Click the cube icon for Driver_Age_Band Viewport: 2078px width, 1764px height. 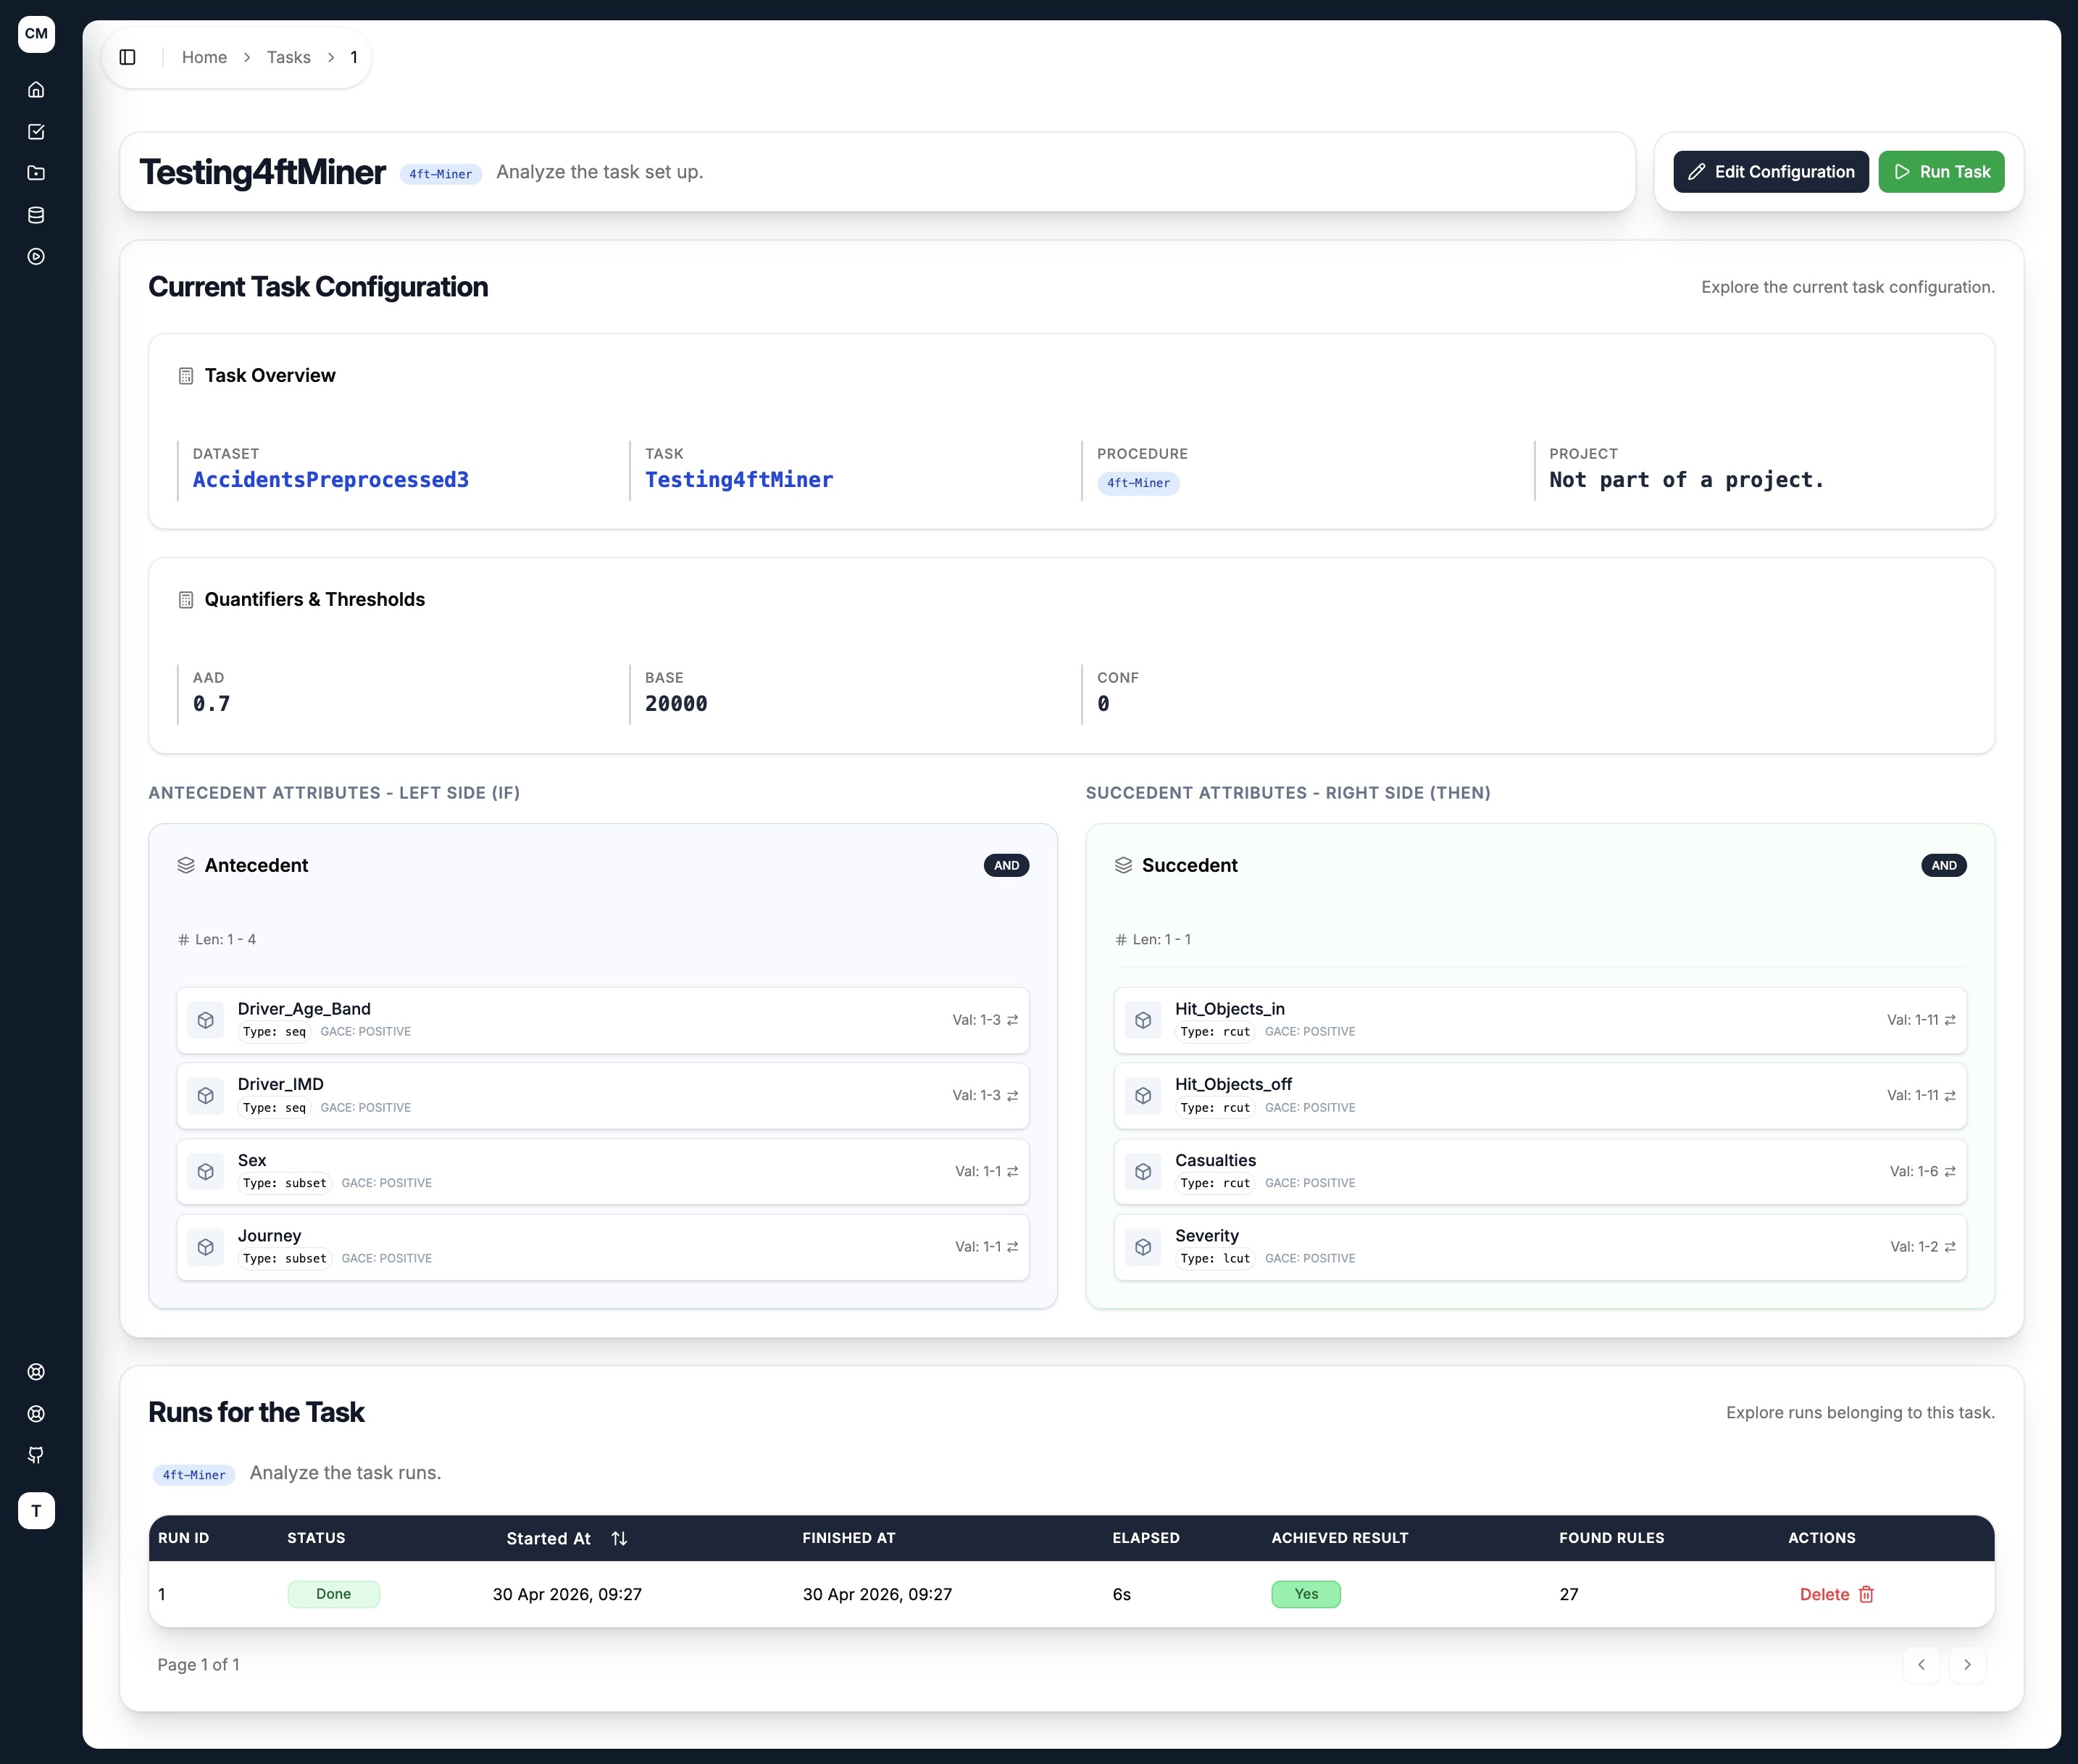[x=206, y=1020]
